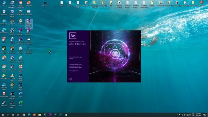This screenshot has height=117, width=208.
Task: Select the VLC media player desktop shortcut
Action: pos(12,77)
